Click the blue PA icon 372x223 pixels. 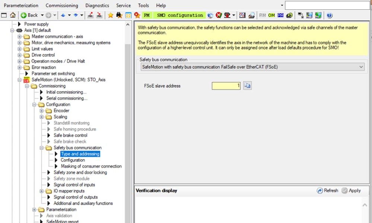(280, 15)
